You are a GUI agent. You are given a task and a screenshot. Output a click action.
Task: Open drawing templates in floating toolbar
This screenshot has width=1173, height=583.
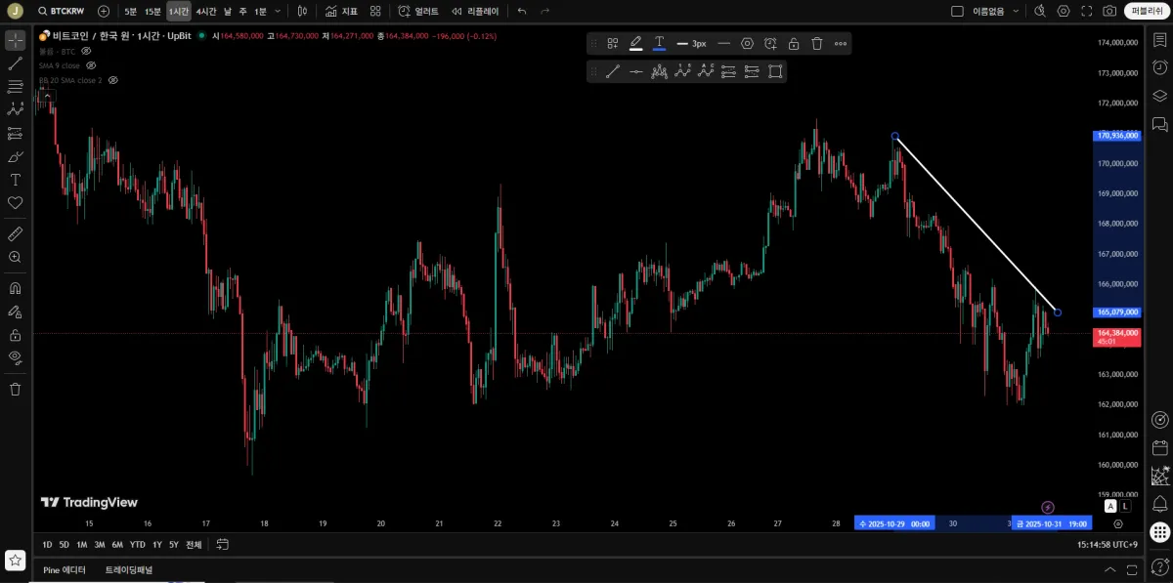(613, 43)
